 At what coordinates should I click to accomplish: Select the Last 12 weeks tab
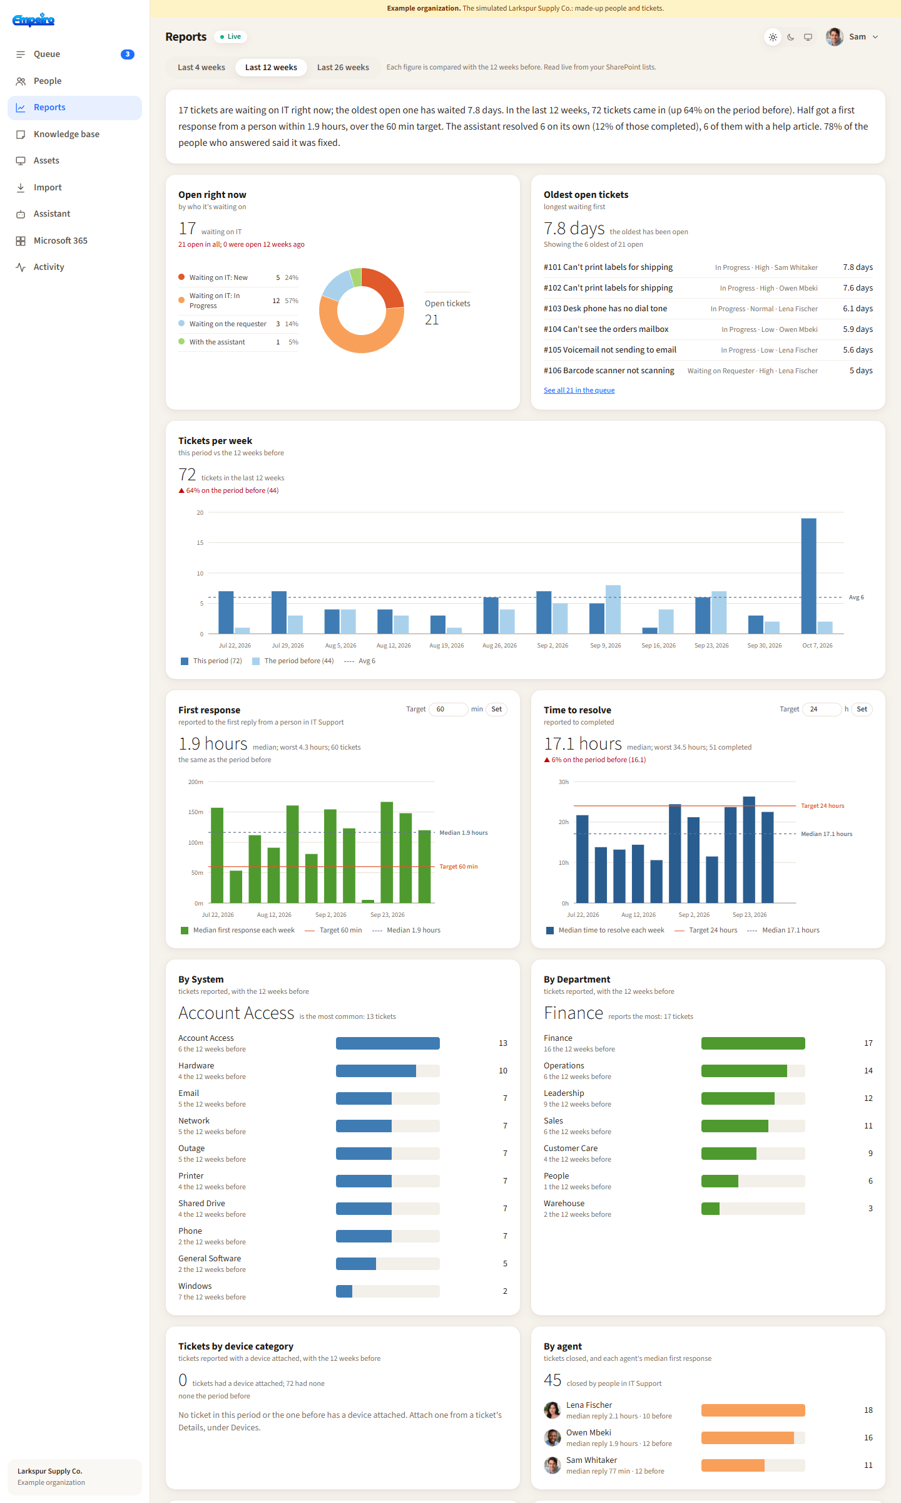point(271,68)
